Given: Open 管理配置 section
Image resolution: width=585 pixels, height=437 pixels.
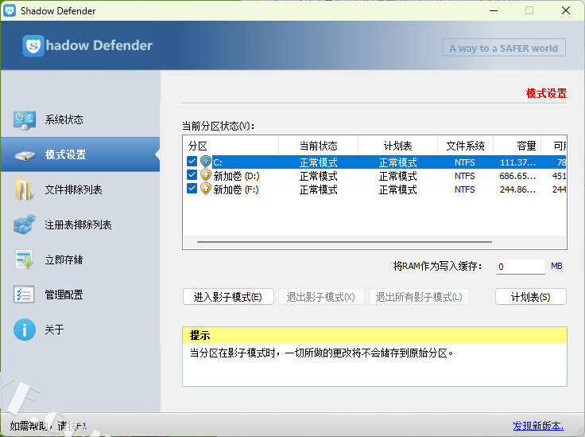Looking at the screenshot, I should point(80,295).
